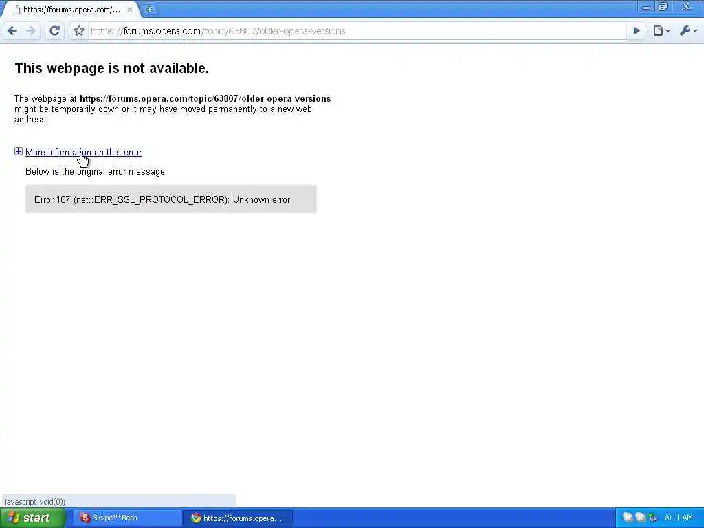Select the Chrome forums.opera taskbar button
This screenshot has height=528, width=704.
(x=238, y=518)
